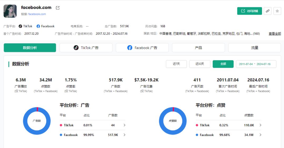This screenshot has height=148, width=284.
Task: Click the TikTok logo in 广告平台
Action: coord(20,27)
